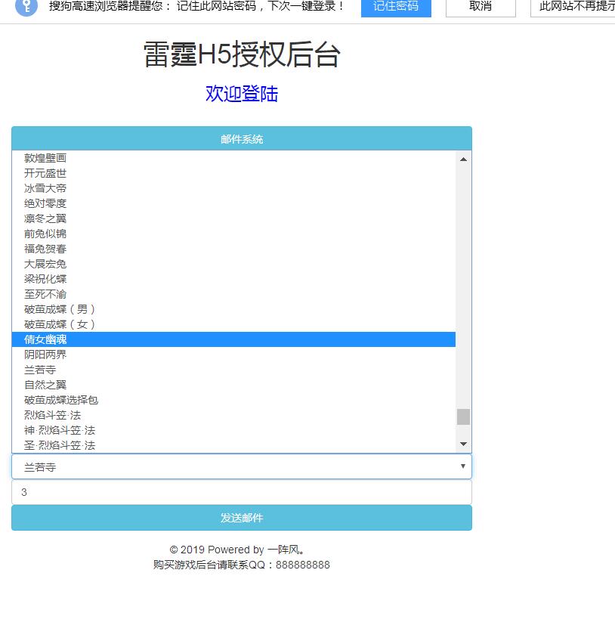Click the 记住密码 button
This screenshot has height=638, width=615.
[396, 7]
